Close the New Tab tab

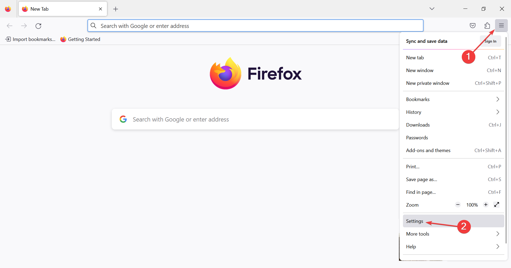pos(101,9)
